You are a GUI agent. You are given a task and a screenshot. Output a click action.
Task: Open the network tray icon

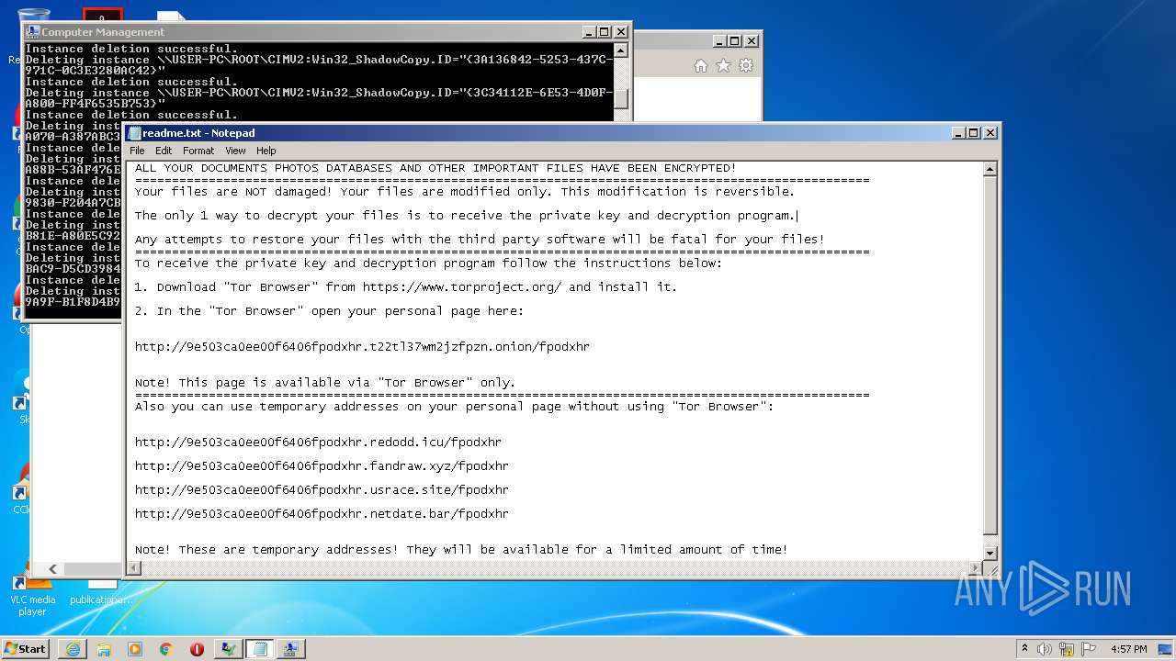point(1067,649)
